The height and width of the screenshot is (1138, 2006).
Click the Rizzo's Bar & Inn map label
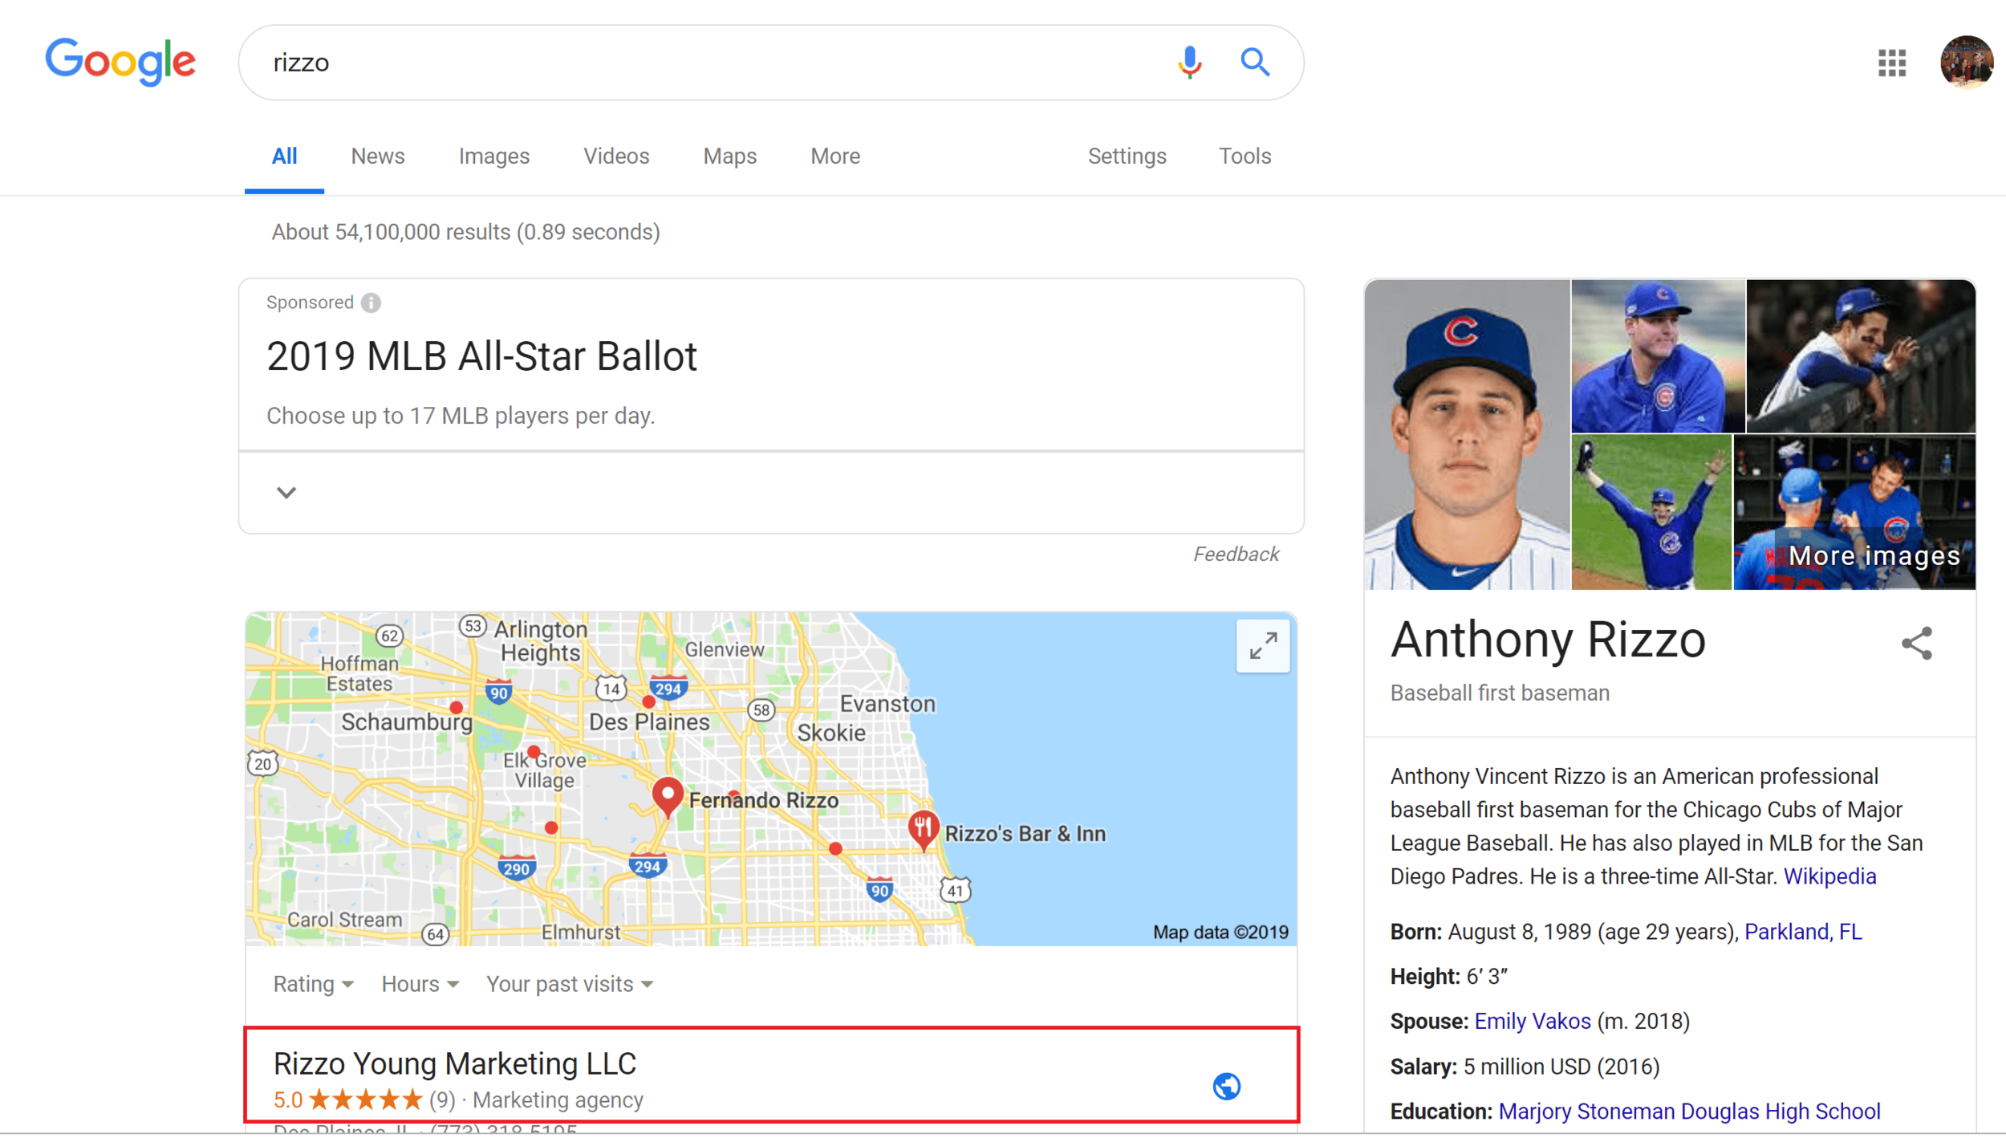pyautogui.click(x=1025, y=833)
